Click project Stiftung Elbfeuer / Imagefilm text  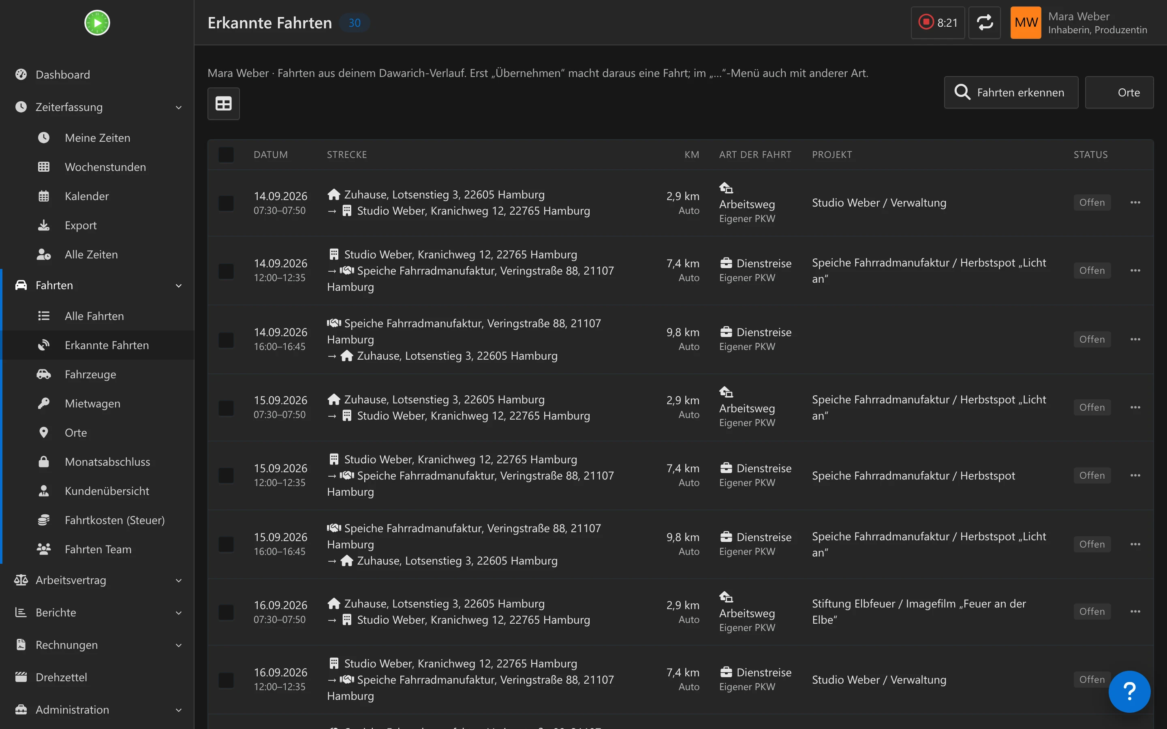(x=919, y=612)
